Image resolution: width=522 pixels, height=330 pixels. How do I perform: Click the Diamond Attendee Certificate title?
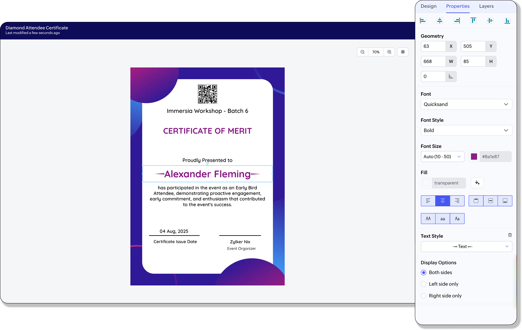pyautogui.click(x=37, y=28)
